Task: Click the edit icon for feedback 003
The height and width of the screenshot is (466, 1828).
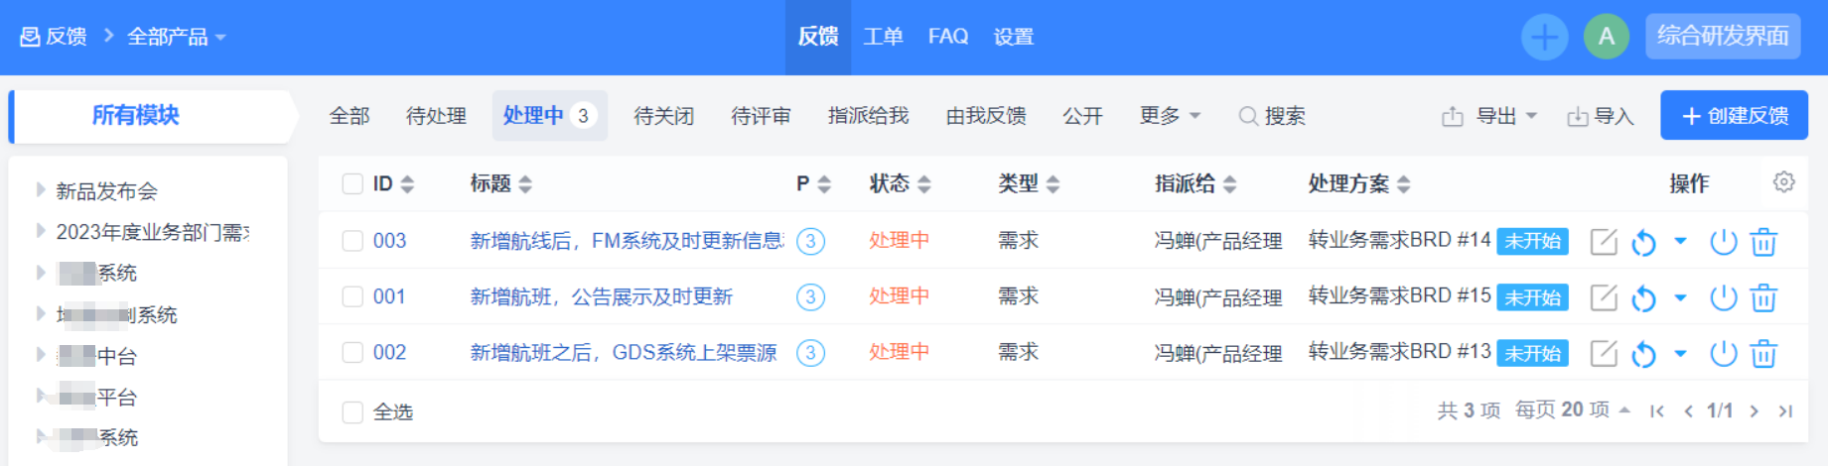Action: 1604,242
